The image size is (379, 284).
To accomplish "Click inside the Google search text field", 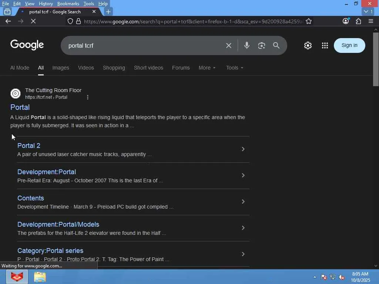I will 145,45.
